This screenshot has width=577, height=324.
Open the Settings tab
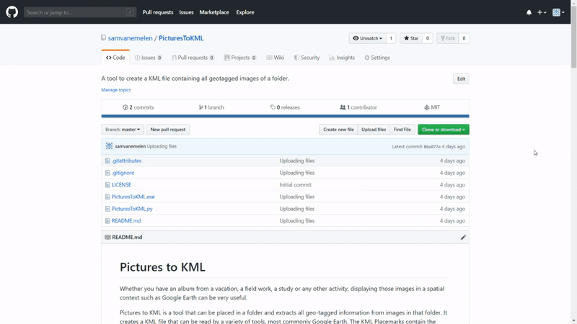[x=377, y=58]
